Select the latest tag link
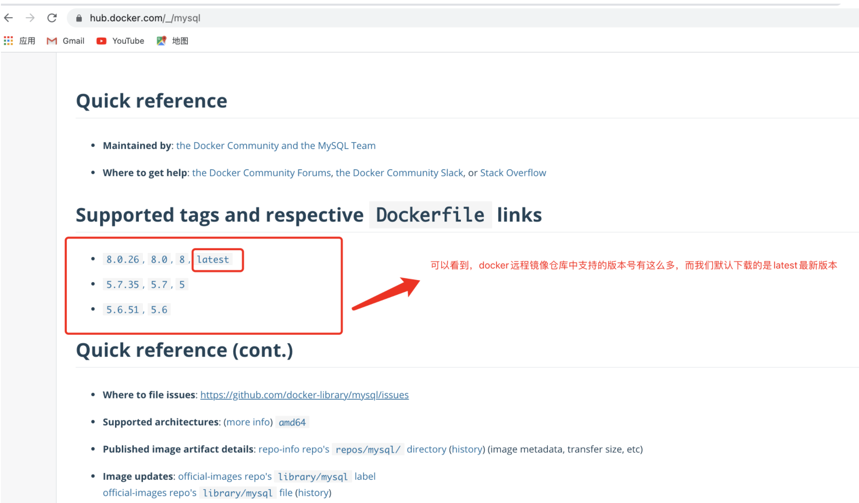859x503 pixels. click(213, 259)
